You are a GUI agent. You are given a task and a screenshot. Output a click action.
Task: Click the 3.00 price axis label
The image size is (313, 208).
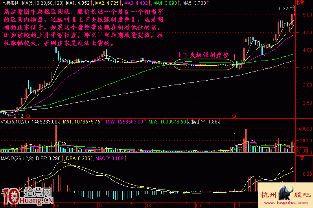coord(307,85)
